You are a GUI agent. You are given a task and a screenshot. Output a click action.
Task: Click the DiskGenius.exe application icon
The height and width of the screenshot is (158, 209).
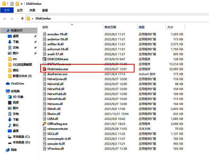point(45,69)
